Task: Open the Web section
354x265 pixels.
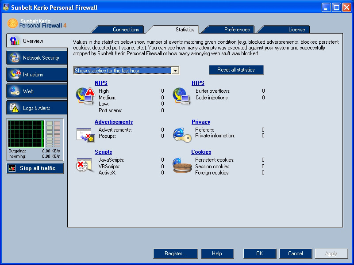Action: tap(37, 91)
